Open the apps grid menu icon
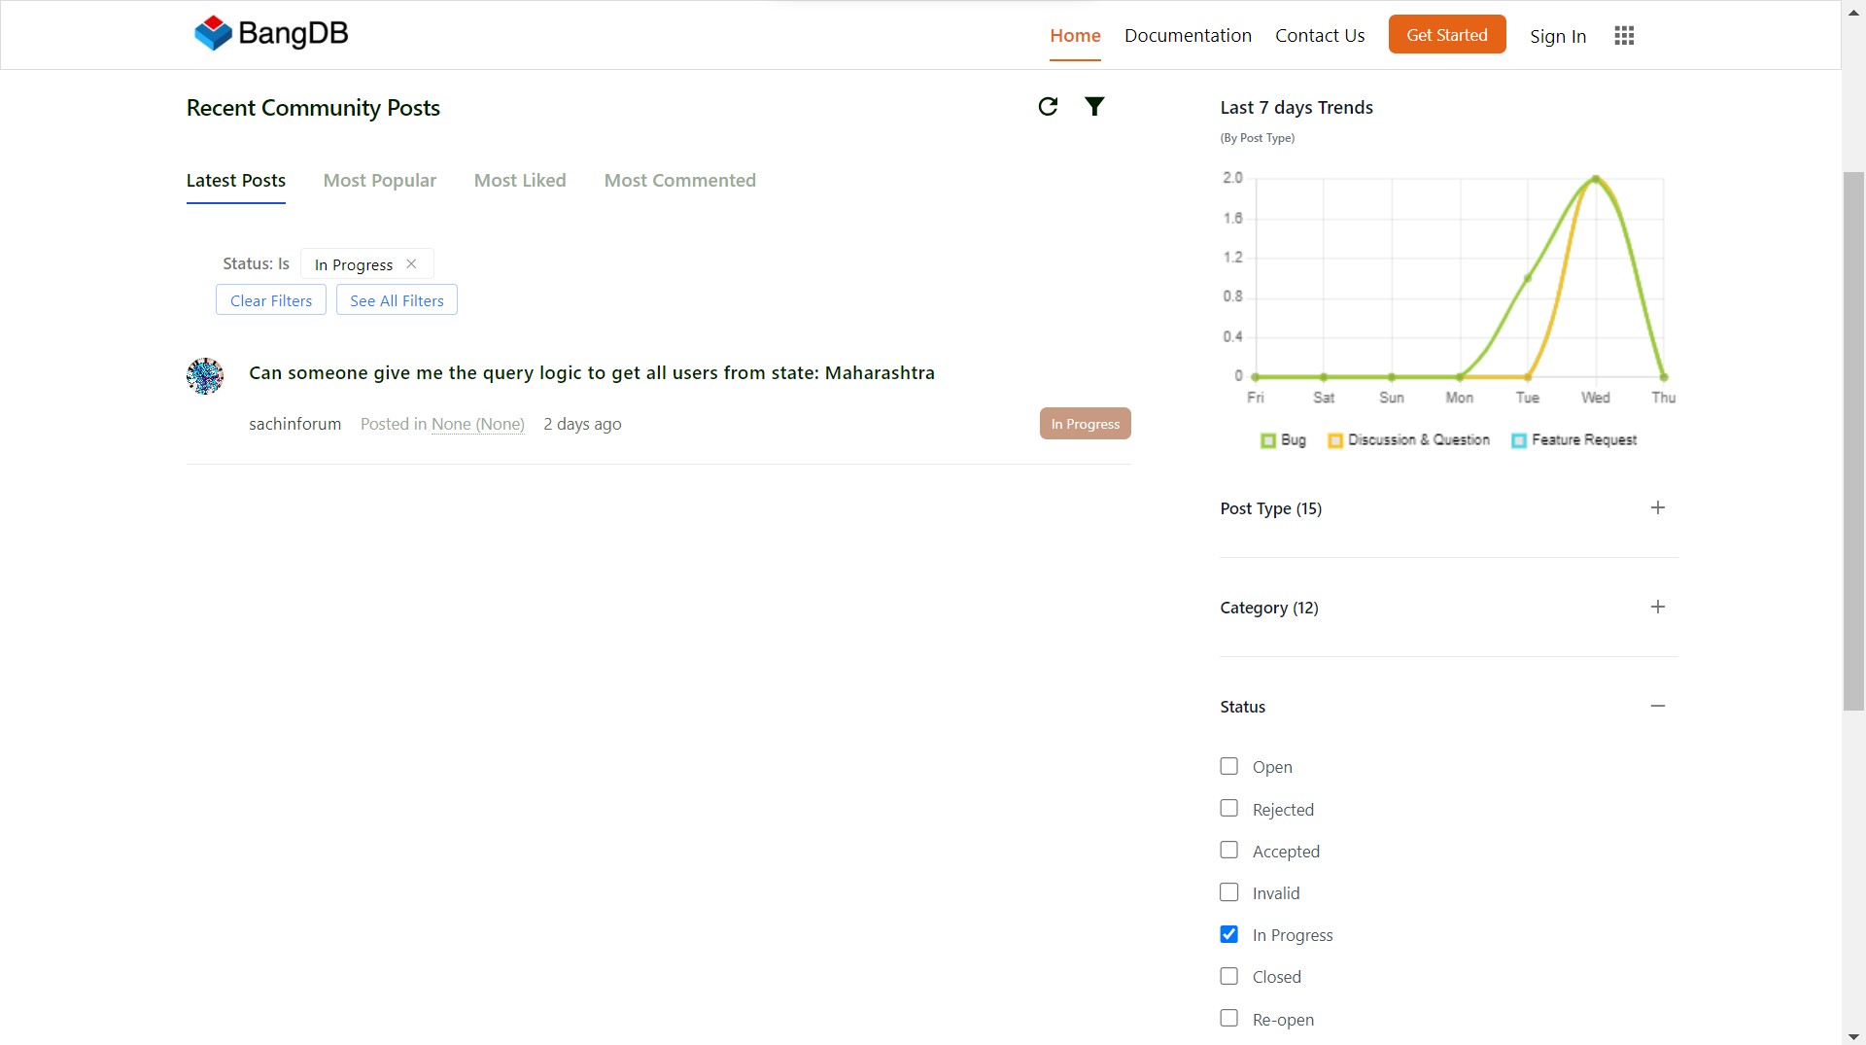The image size is (1866, 1045). point(1624,35)
